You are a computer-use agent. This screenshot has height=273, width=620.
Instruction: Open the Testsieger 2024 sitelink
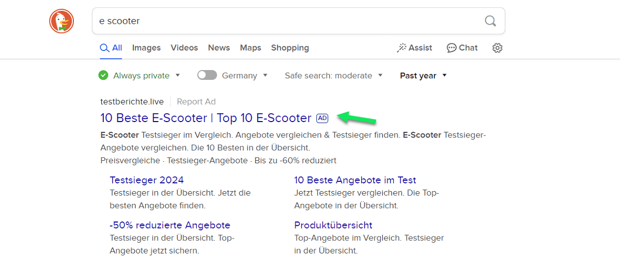[x=147, y=180]
